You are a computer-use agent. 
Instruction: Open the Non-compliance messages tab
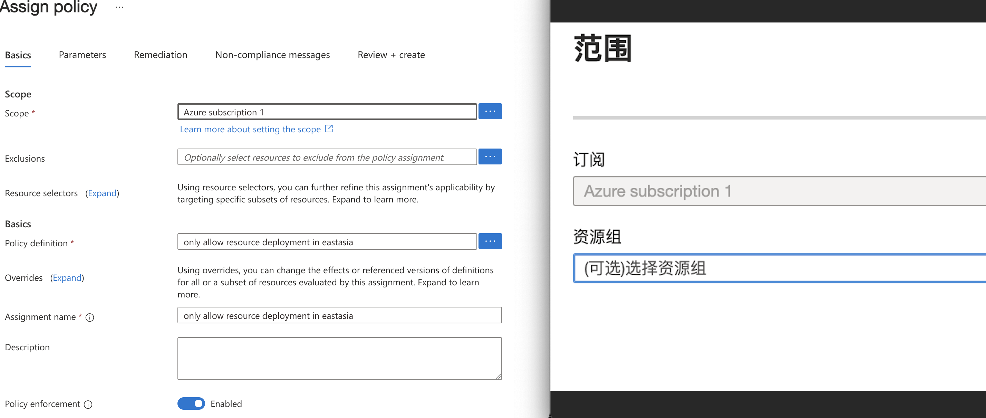tap(272, 55)
